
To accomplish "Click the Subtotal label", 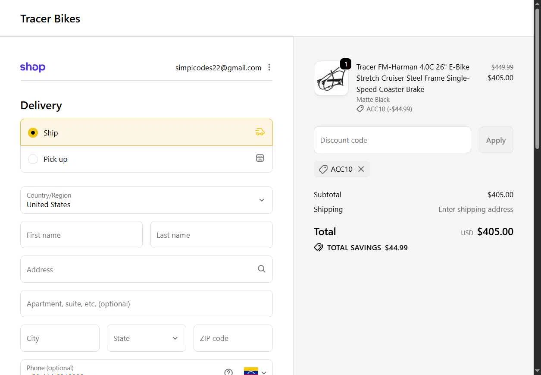I will [328, 195].
